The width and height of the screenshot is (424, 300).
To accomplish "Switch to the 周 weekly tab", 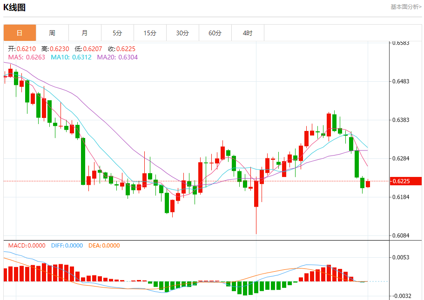I will click(52, 33).
